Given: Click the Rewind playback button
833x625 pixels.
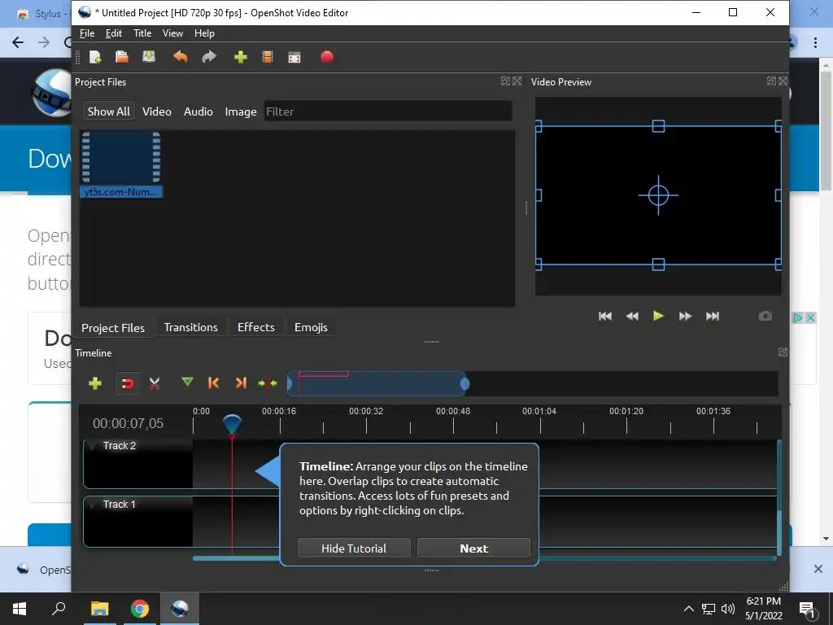Looking at the screenshot, I should pos(632,317).
